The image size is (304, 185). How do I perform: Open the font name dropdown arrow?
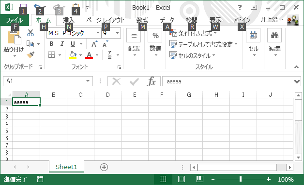(98, 33)
